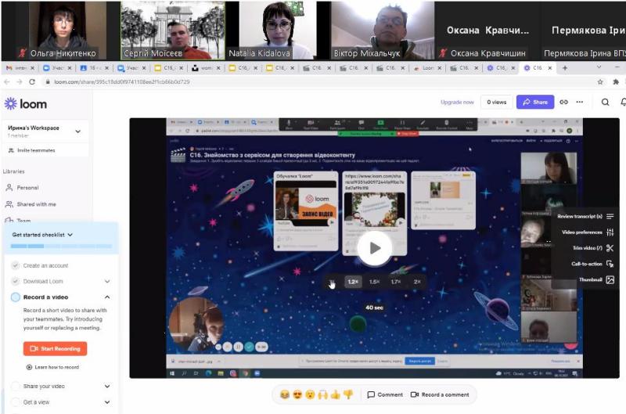626x414 pixels.
Task: Open the three-dot more options menu
Action: 580,102
